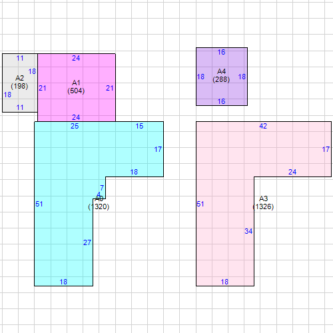Click the inner side length 34 on A3
The image size is (333, 333).
[x=248, y=231]
